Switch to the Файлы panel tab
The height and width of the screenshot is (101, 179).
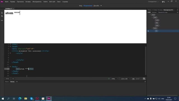tap(150, 10)
